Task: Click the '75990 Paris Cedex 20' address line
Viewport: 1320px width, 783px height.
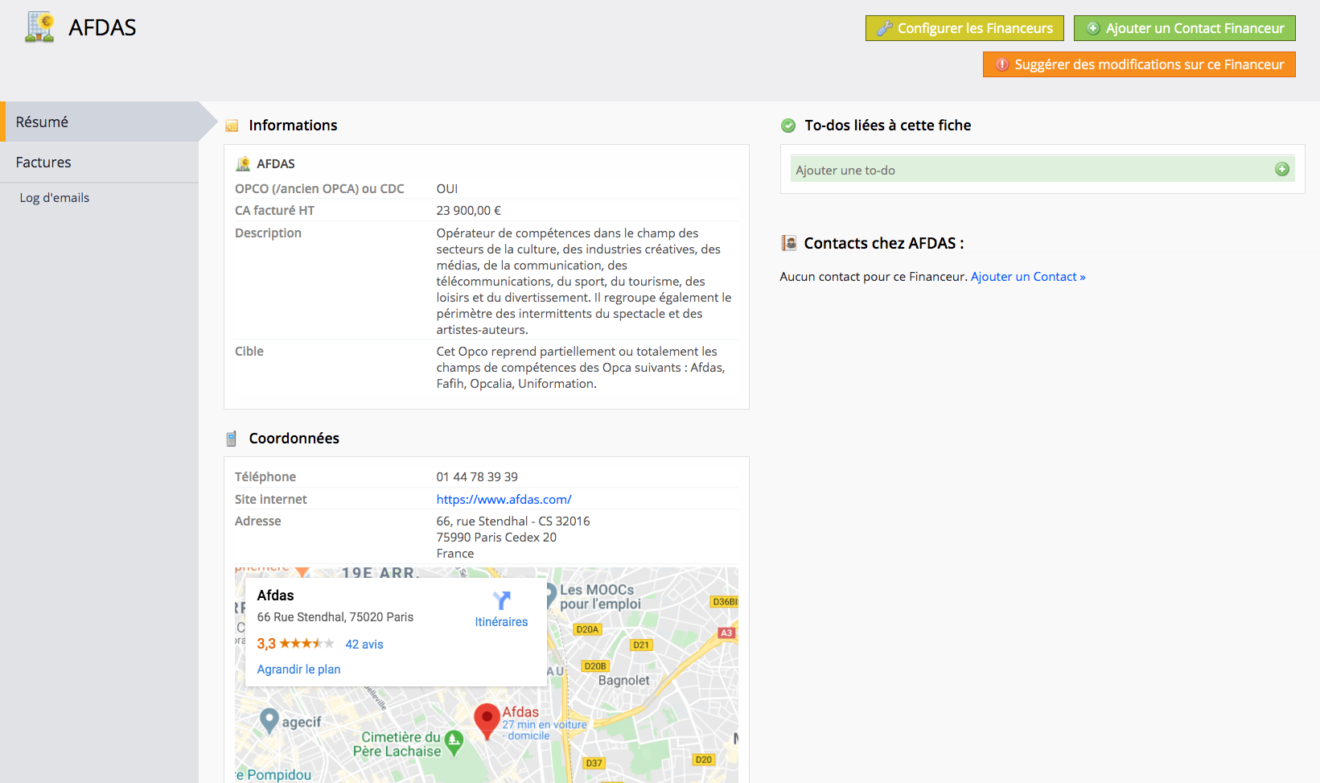Action: pos(496,538)
